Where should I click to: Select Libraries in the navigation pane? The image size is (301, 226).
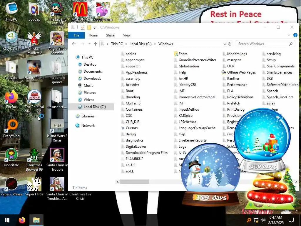tap(88, 116)
